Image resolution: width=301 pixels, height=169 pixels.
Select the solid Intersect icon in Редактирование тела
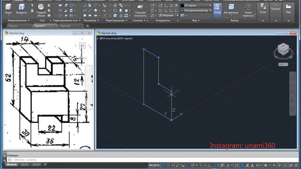tap(60, 15)
